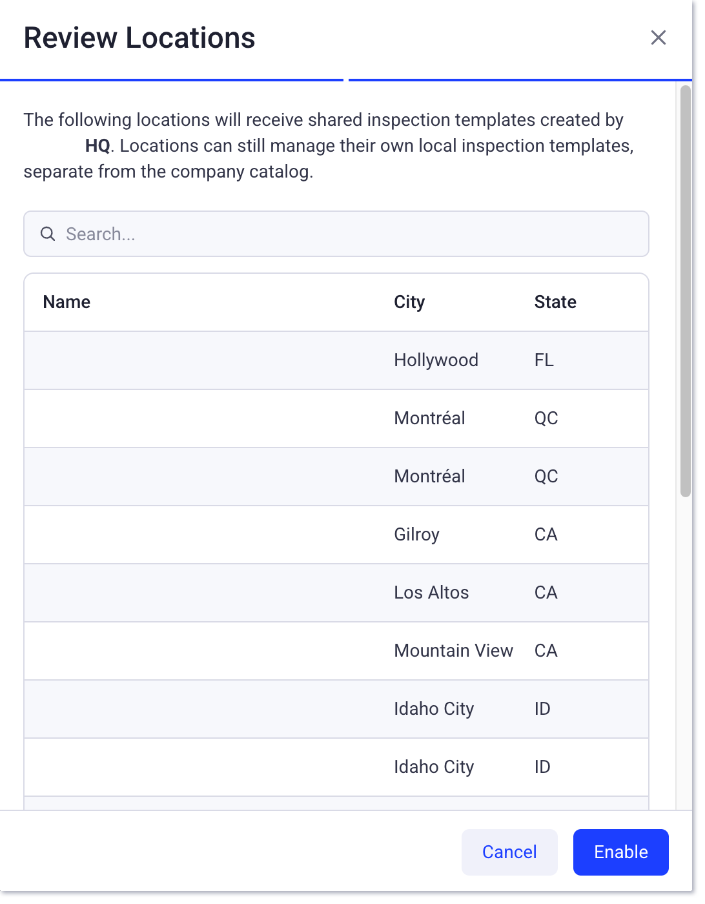Click the Review Locations title

tap(139, 37)
